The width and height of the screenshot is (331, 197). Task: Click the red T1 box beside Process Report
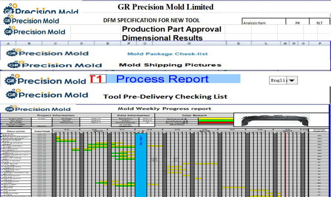tap(98, 79)
